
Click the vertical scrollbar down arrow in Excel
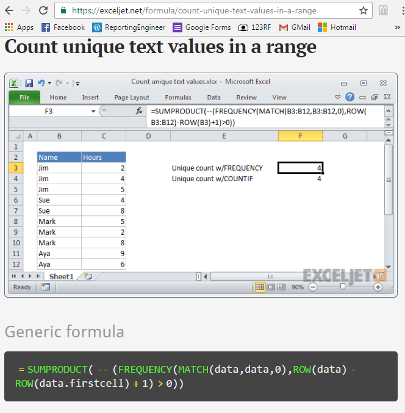pos(389,267)
